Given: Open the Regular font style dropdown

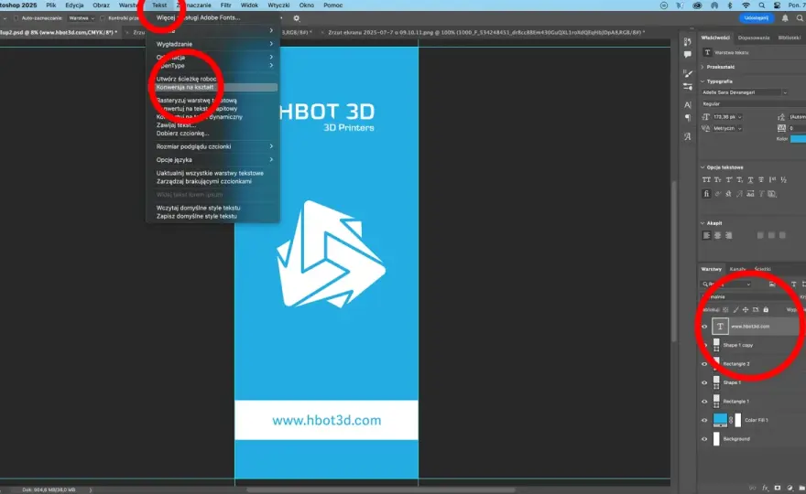Looking at the screenshot, I should pyautogui.click(x=753, y=103).
